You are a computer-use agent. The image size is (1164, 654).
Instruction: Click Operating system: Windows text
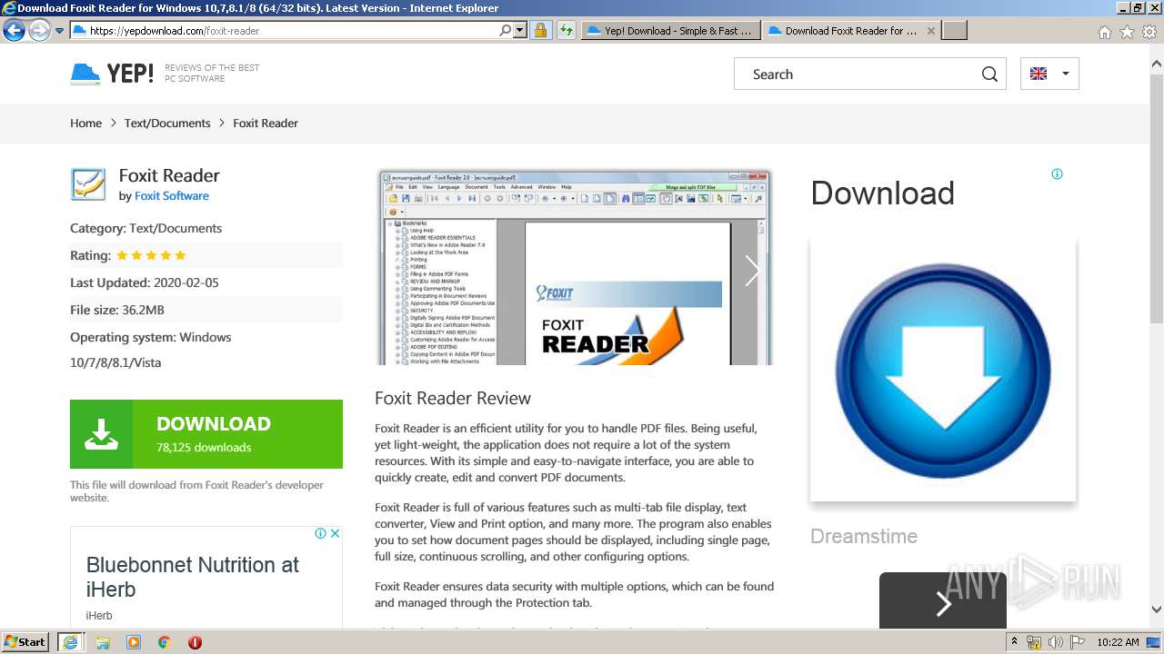coord(151,338)
